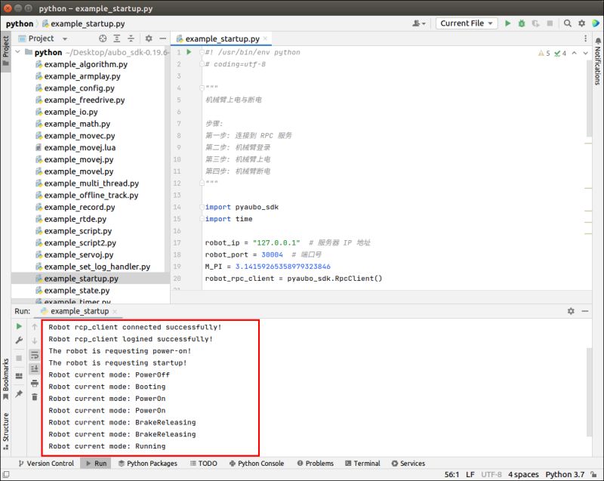The width and height of the screenshot is (604, 481).
Task: Click Python 3.7 interpreter in status bar
Action: tap(563, 474)
